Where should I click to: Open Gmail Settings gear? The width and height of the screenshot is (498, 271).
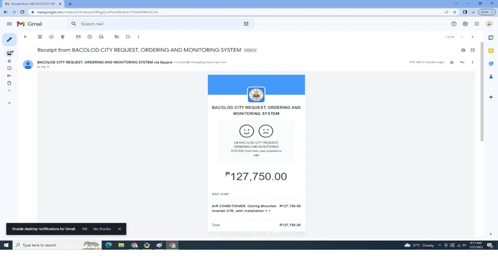point(465,24)
